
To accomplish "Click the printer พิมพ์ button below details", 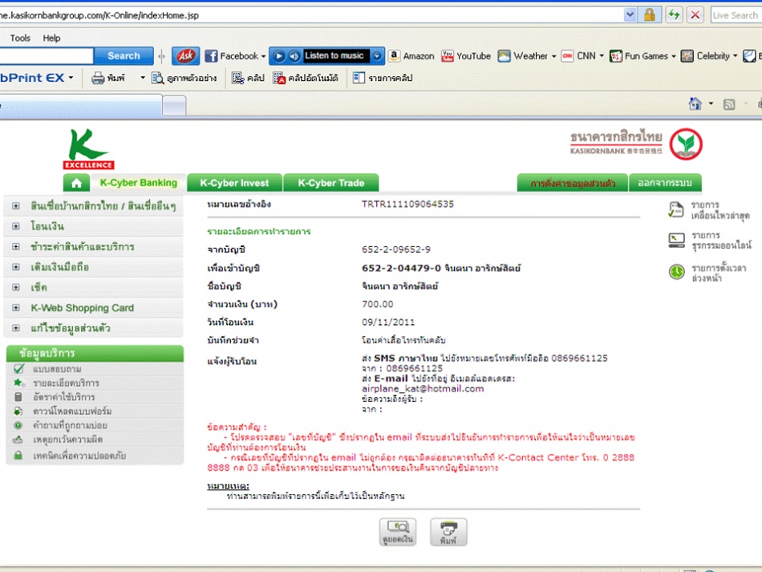I will coord(448,532).
